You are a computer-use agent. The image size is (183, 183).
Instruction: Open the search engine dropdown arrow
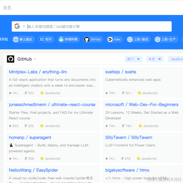pos(24,26)
